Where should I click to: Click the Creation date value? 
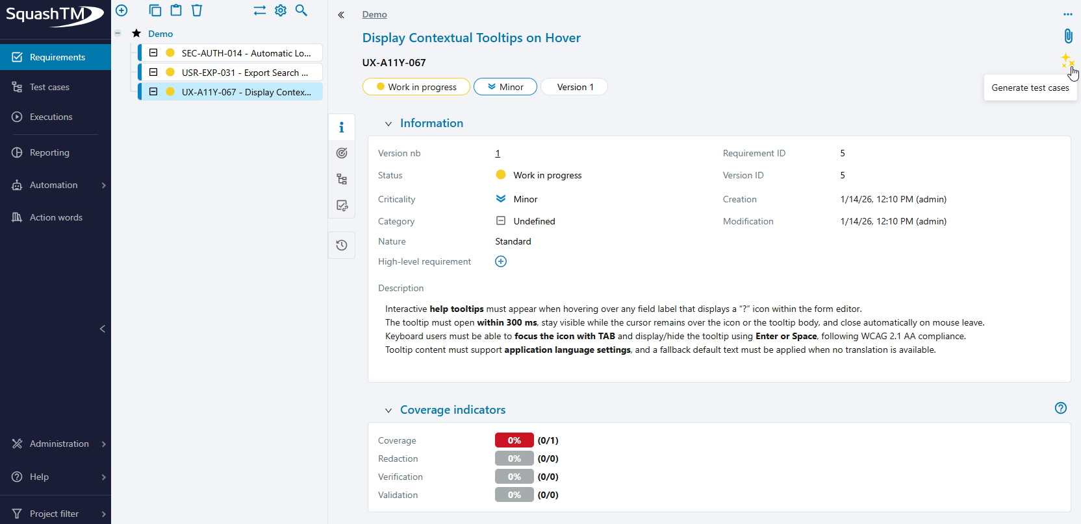click(893, 199)
